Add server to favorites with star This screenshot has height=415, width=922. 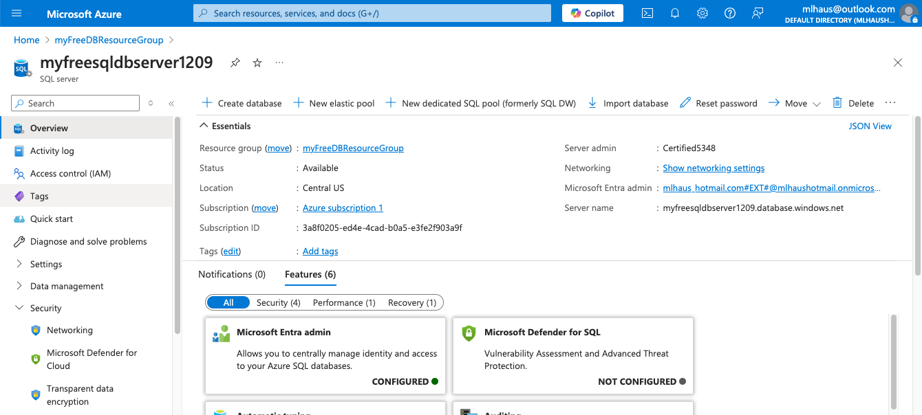pos(257,63)
